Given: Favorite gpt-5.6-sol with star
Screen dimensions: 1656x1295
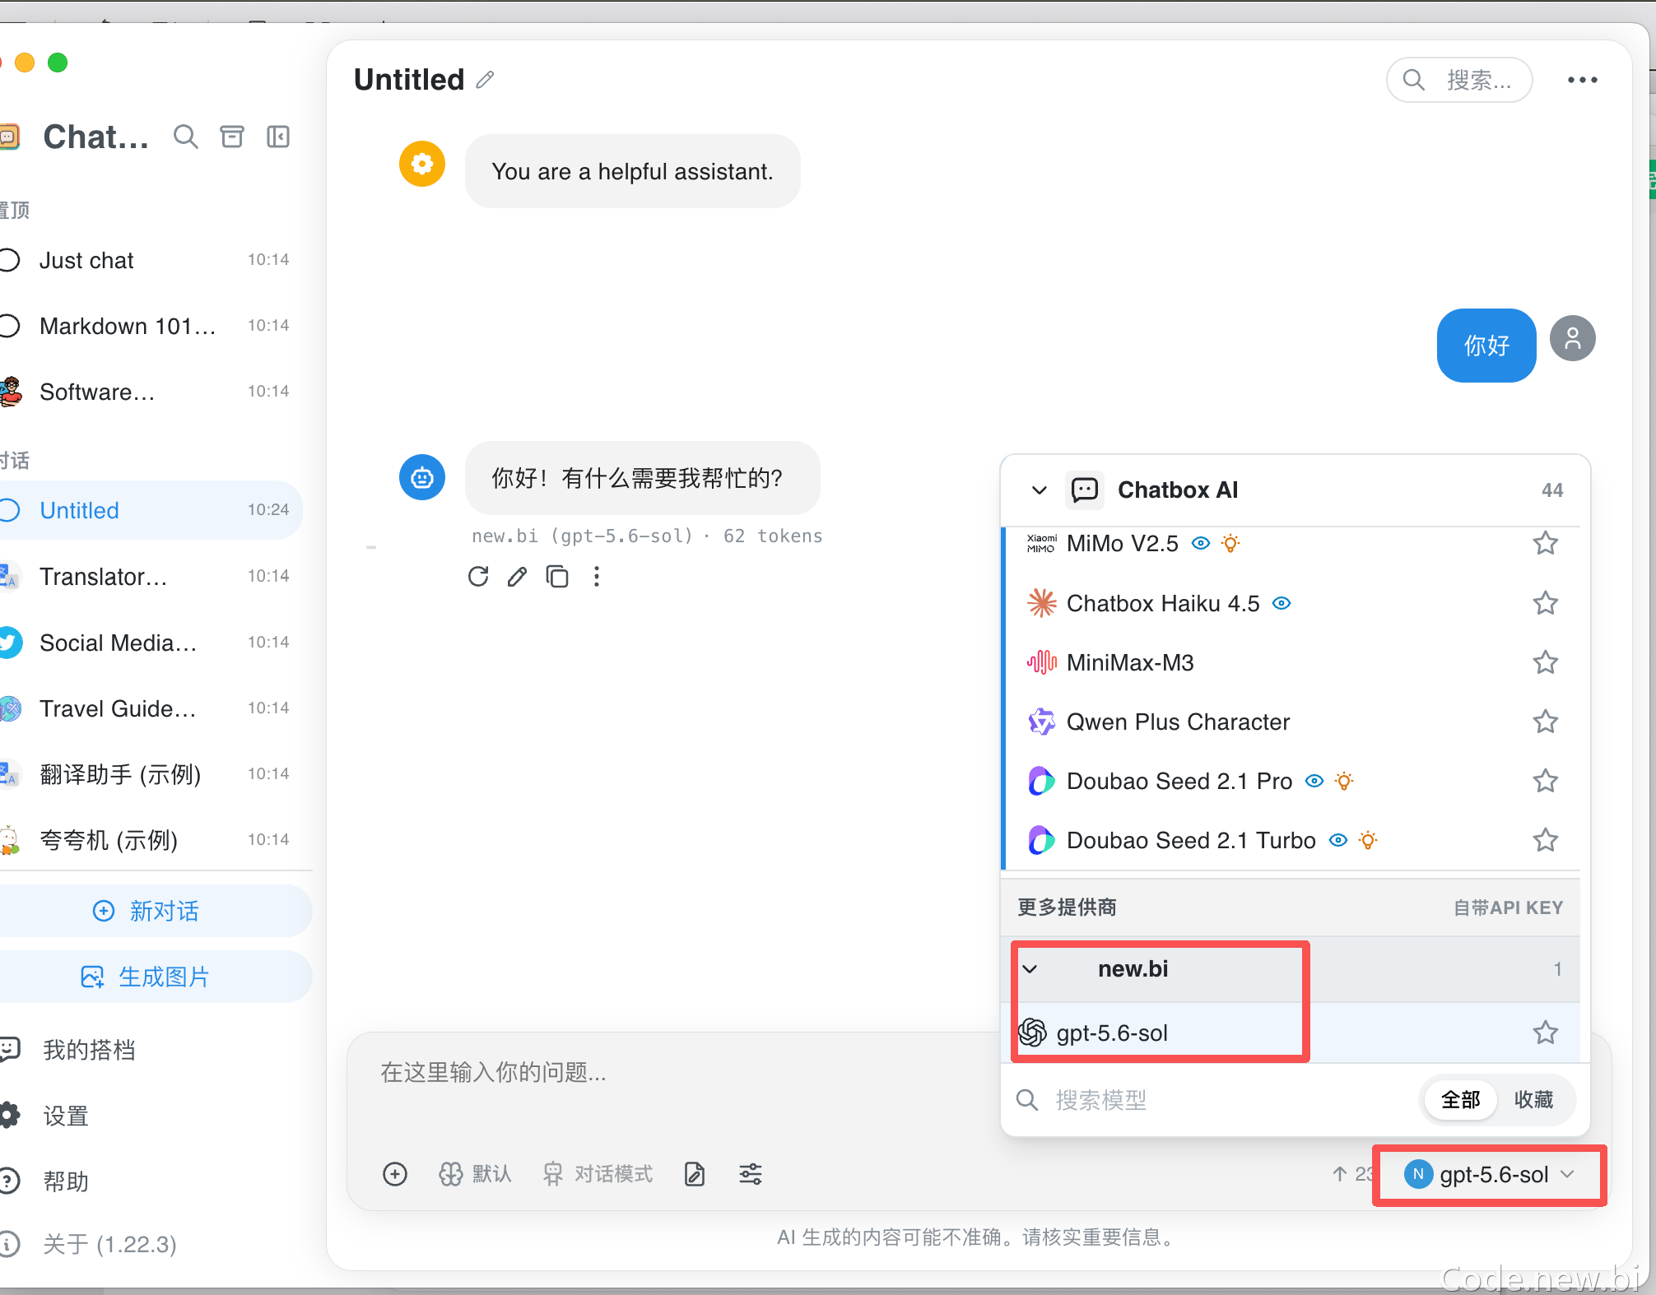Looking at the screenshot, I should click(x=1545, y=1033).
